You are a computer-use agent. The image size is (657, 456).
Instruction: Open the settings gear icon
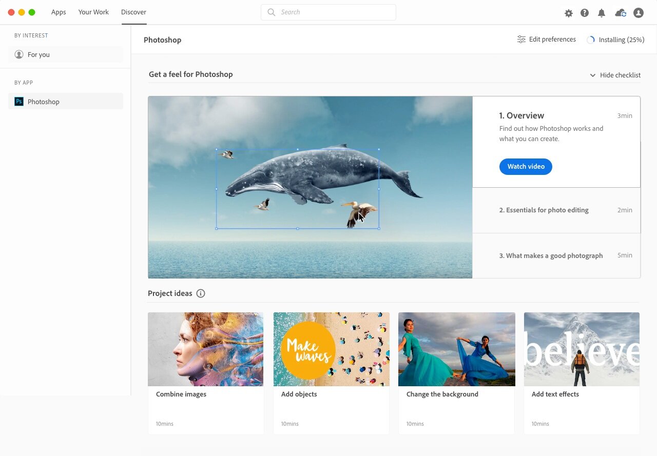569,13
